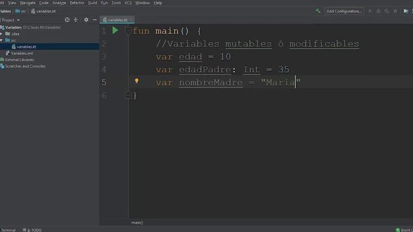Viewport: 413px width, 232px height.
Task: Place cursor on nombreMadre variable
Action: (x=211, y=82)
